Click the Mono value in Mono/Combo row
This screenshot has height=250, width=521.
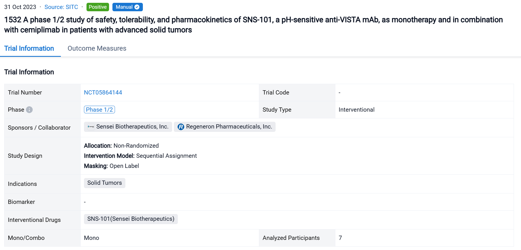pos(92,238)
